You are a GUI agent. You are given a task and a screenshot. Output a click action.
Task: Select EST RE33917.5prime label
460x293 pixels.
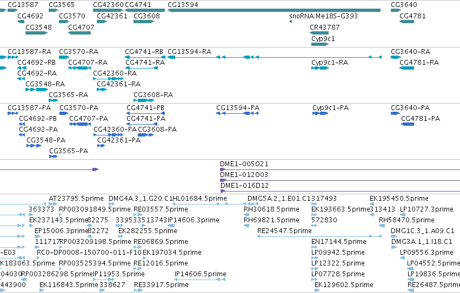(162, 284)
